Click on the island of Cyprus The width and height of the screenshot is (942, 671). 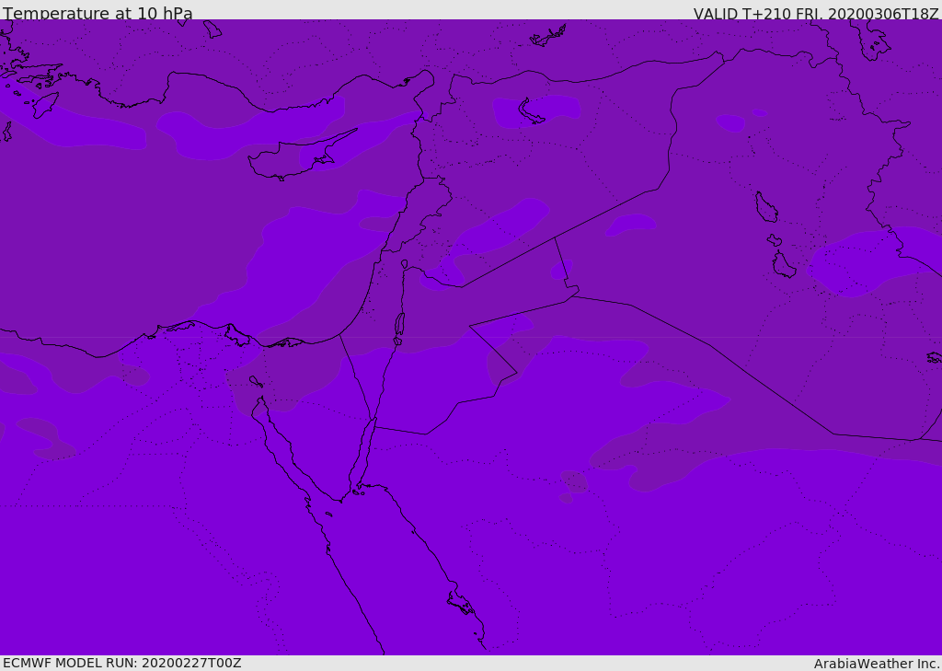click(293, 160)
